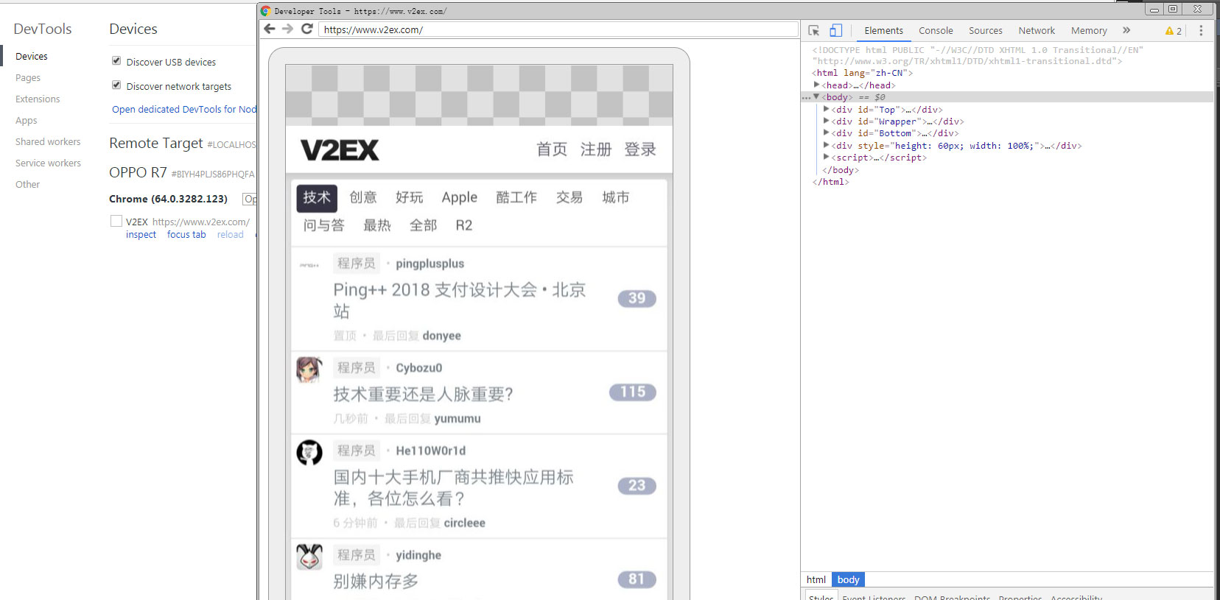Open the warnings counter showing 2
The height and width of the screenshot is (600, 1220).
(x=1174, y=31)
